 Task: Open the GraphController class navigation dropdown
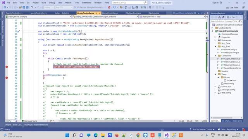pos(105,17)
